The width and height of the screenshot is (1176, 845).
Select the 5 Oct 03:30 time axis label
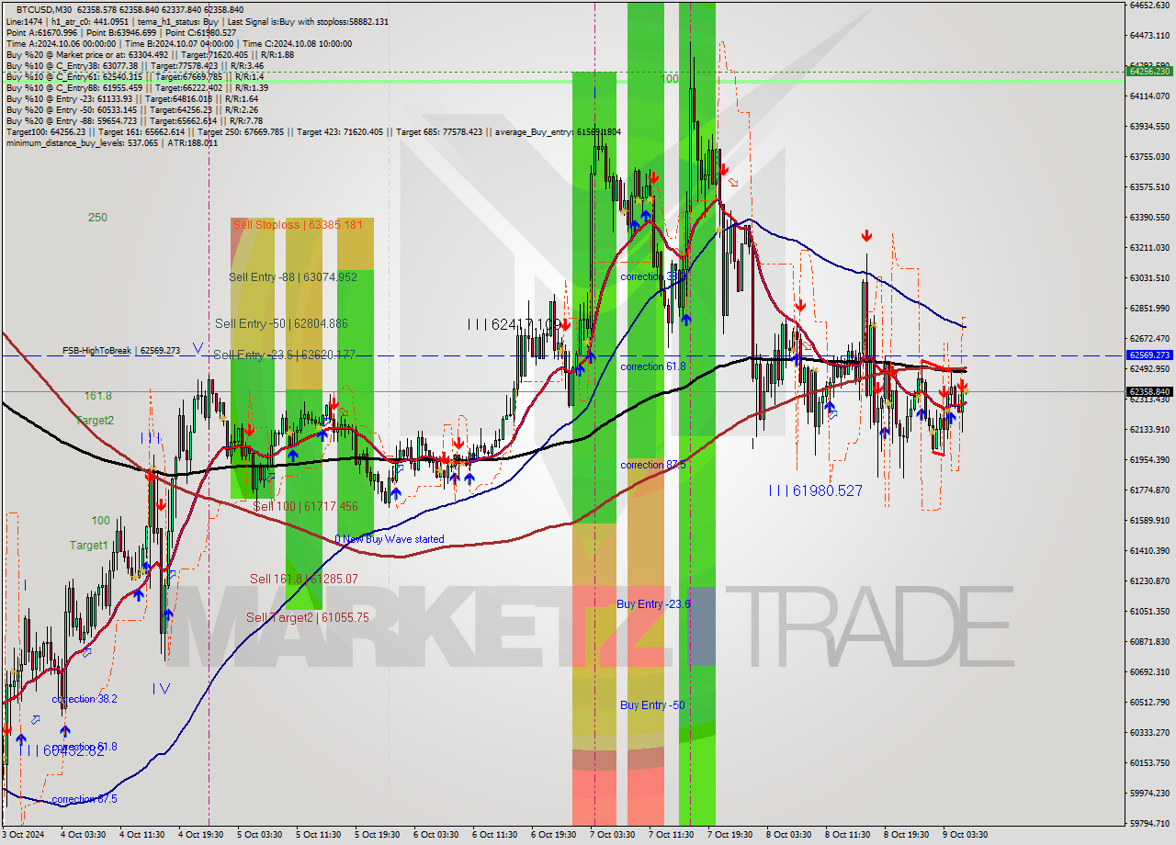pos(259,835)
